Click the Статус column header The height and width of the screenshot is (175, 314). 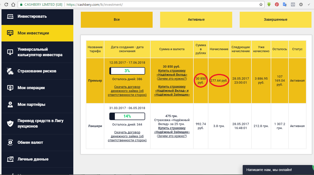point(297,49)
